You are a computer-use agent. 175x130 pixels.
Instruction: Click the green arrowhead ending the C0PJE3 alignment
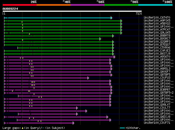click(x=113, y=51)
